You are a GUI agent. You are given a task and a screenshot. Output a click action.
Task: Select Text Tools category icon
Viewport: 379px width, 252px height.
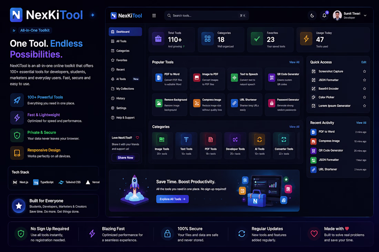click(x=186, y=139)
